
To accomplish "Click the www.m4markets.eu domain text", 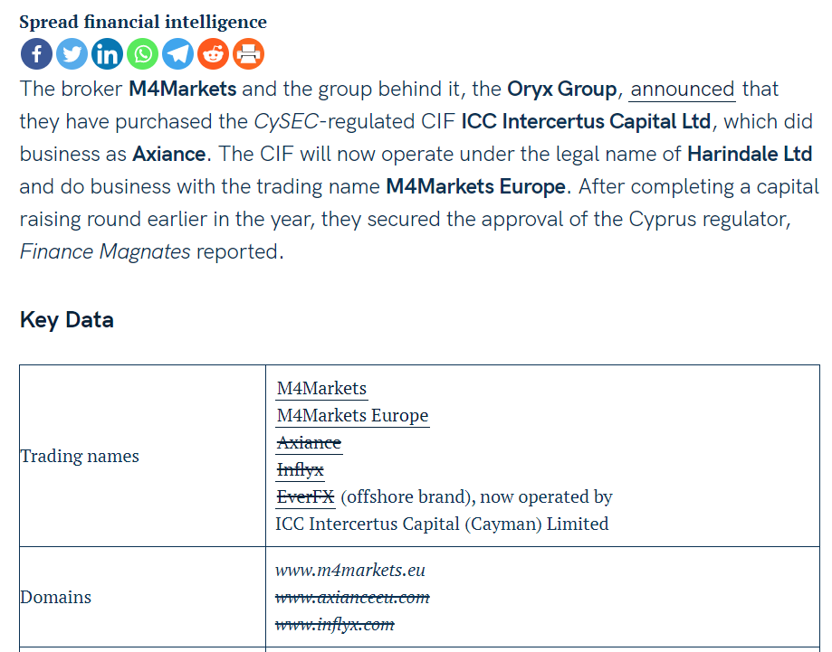I will (x=350, y=571).
